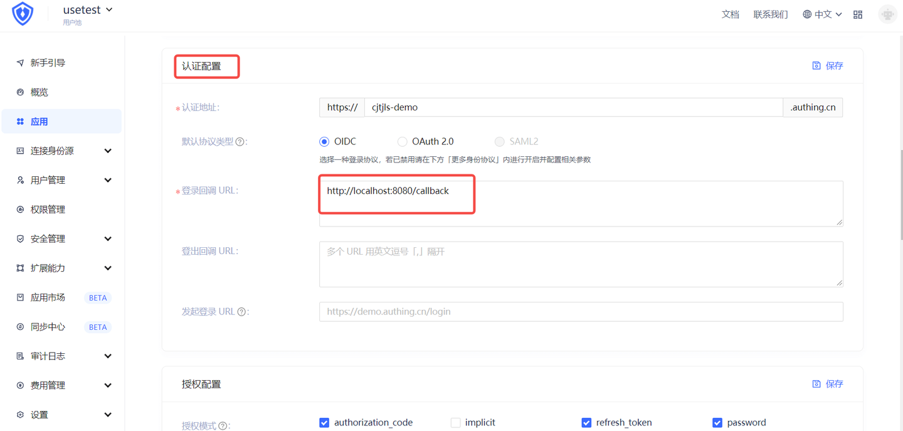Screen dimensions: 903x431
Task: Save the 认证配置 settings
Action: tap(827, 65)
